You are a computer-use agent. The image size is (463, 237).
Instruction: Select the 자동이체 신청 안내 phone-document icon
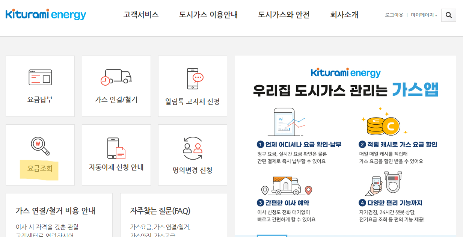point(116,148)
